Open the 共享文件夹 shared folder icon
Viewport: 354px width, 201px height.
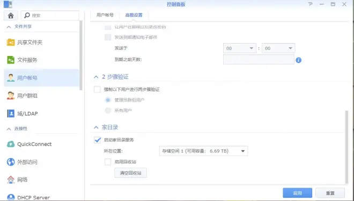click(x=11, y=42)
